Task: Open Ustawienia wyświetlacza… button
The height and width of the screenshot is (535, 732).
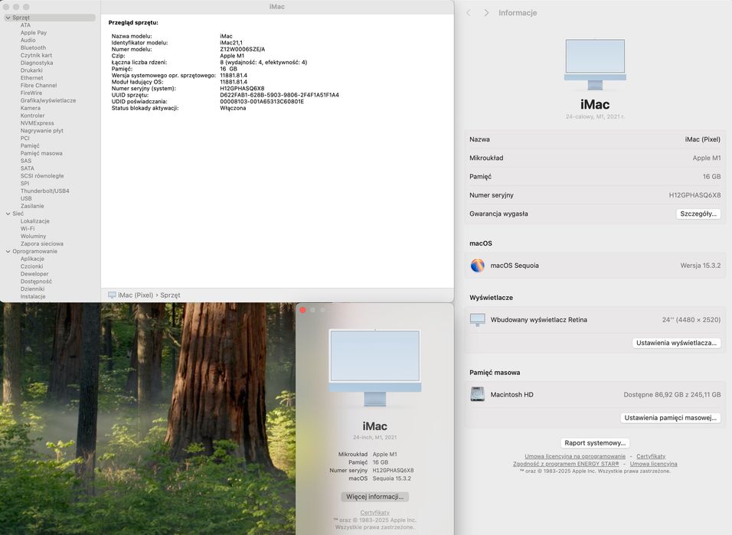Action: pos(676,343)
